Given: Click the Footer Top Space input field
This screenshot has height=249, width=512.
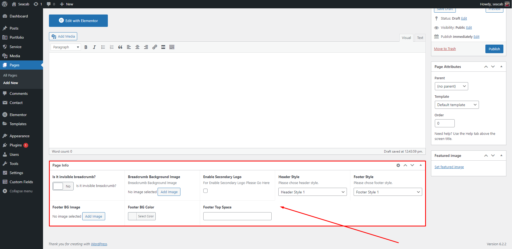Looking at the screenshot, I should coord(237,216).
